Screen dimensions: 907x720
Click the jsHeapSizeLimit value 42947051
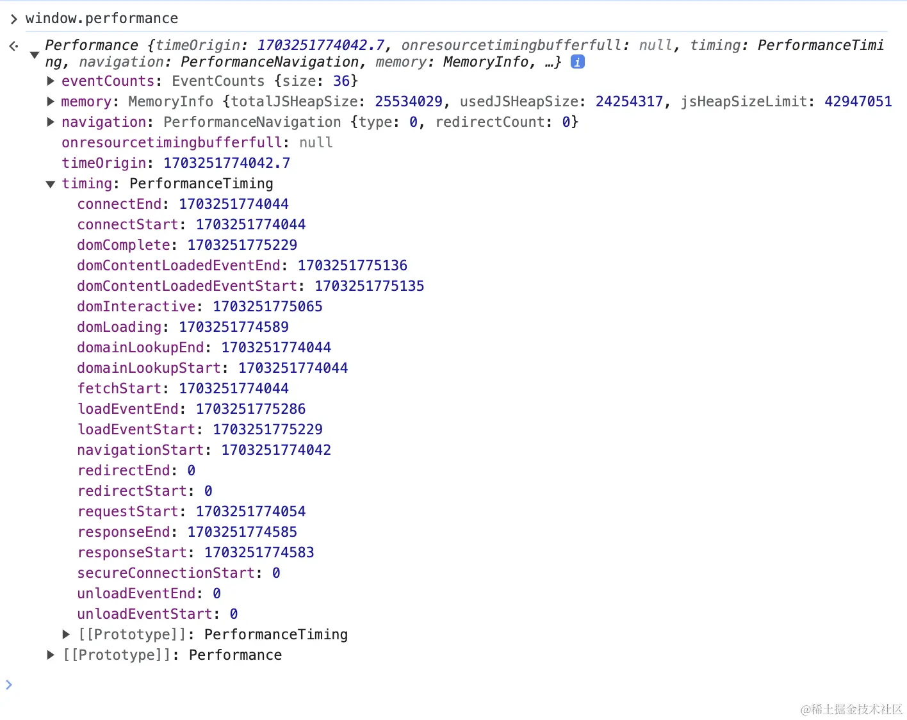click(858, 101)
